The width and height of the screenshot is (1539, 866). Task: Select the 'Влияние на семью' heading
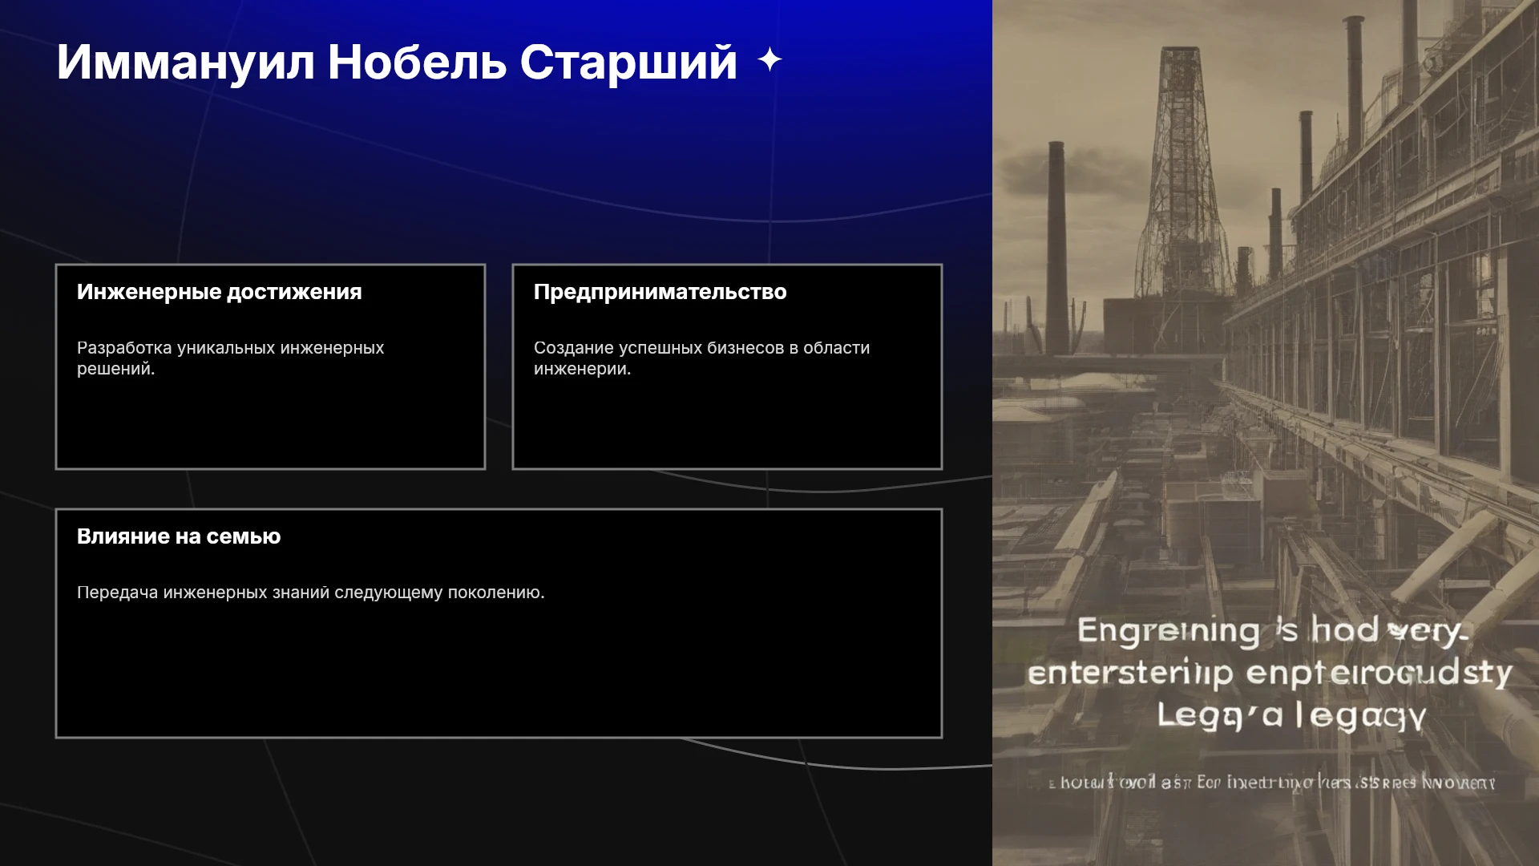click(x=179, y=536)
